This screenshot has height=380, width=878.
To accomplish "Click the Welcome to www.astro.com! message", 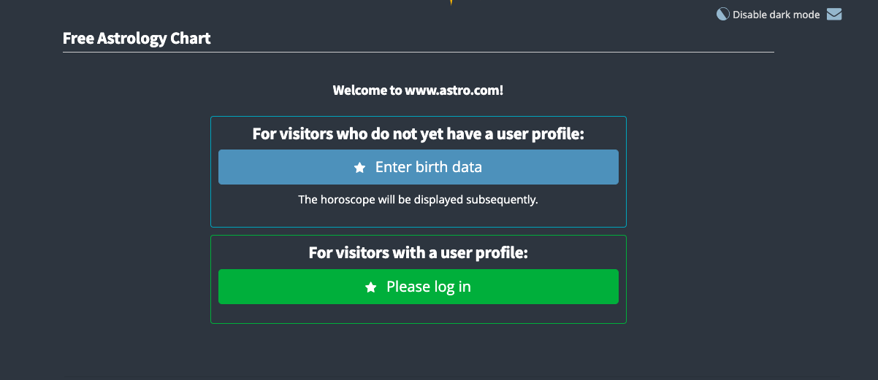I will click(x=418, y=90).
